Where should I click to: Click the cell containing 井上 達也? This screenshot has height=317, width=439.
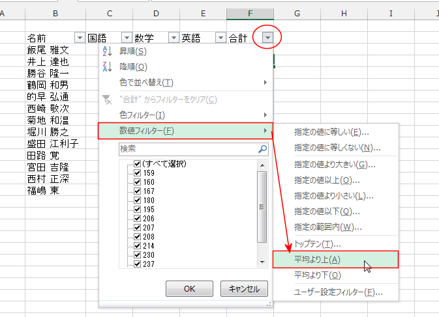coord(55,62)
